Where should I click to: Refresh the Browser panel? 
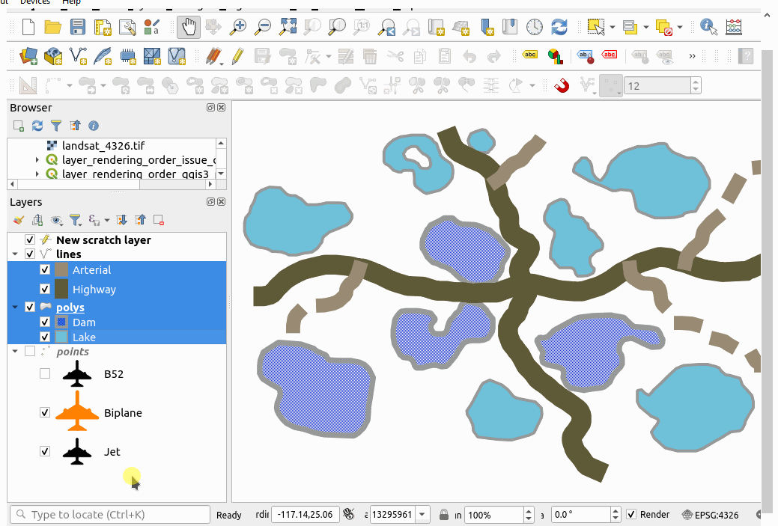pos(37,126)
